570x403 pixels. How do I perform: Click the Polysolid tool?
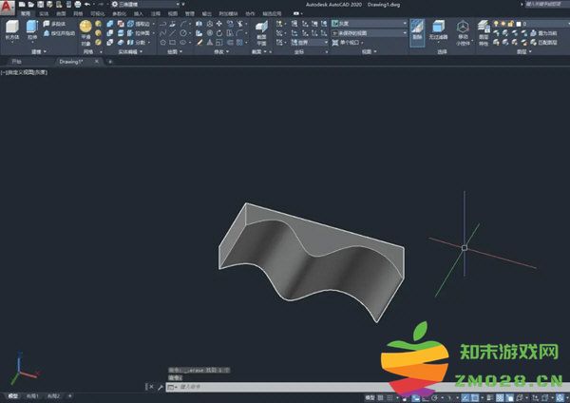coord(54,24)
